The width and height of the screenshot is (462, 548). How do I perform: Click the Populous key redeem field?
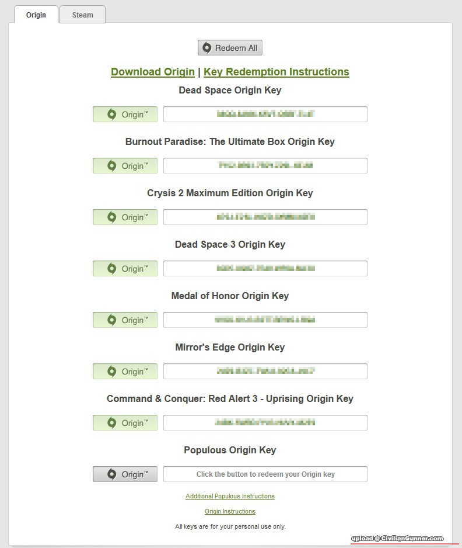(265, 474)
